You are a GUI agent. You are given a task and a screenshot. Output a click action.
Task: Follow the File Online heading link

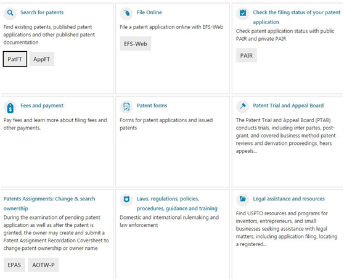click(149, 12)
